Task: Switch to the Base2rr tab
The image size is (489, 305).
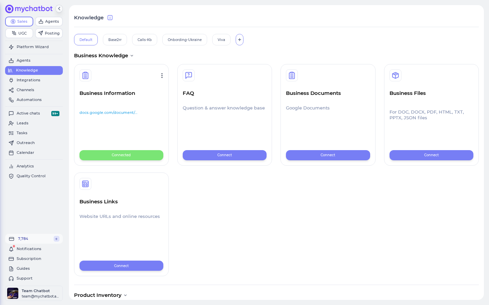Action: (x=115, y=40)
